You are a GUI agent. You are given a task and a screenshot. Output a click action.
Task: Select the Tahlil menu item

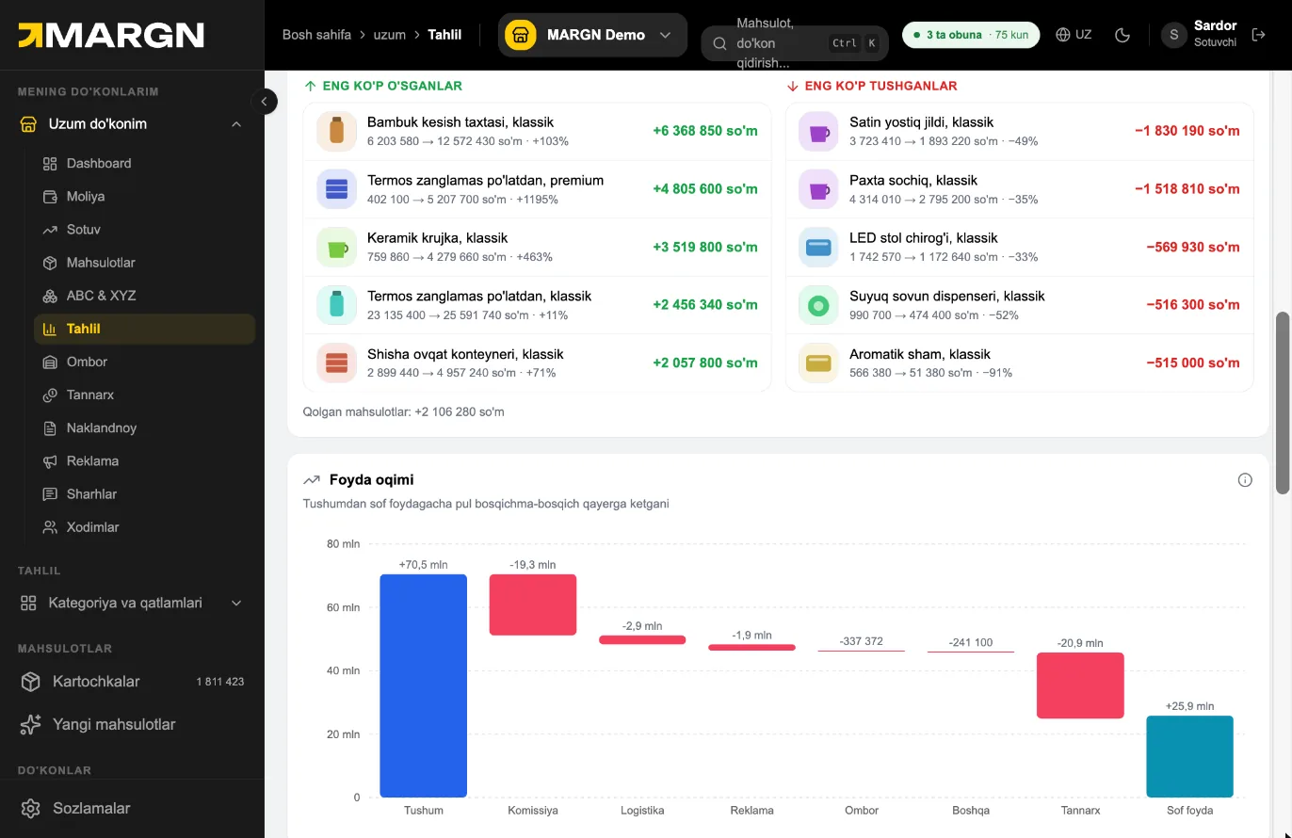coord(145,329)
